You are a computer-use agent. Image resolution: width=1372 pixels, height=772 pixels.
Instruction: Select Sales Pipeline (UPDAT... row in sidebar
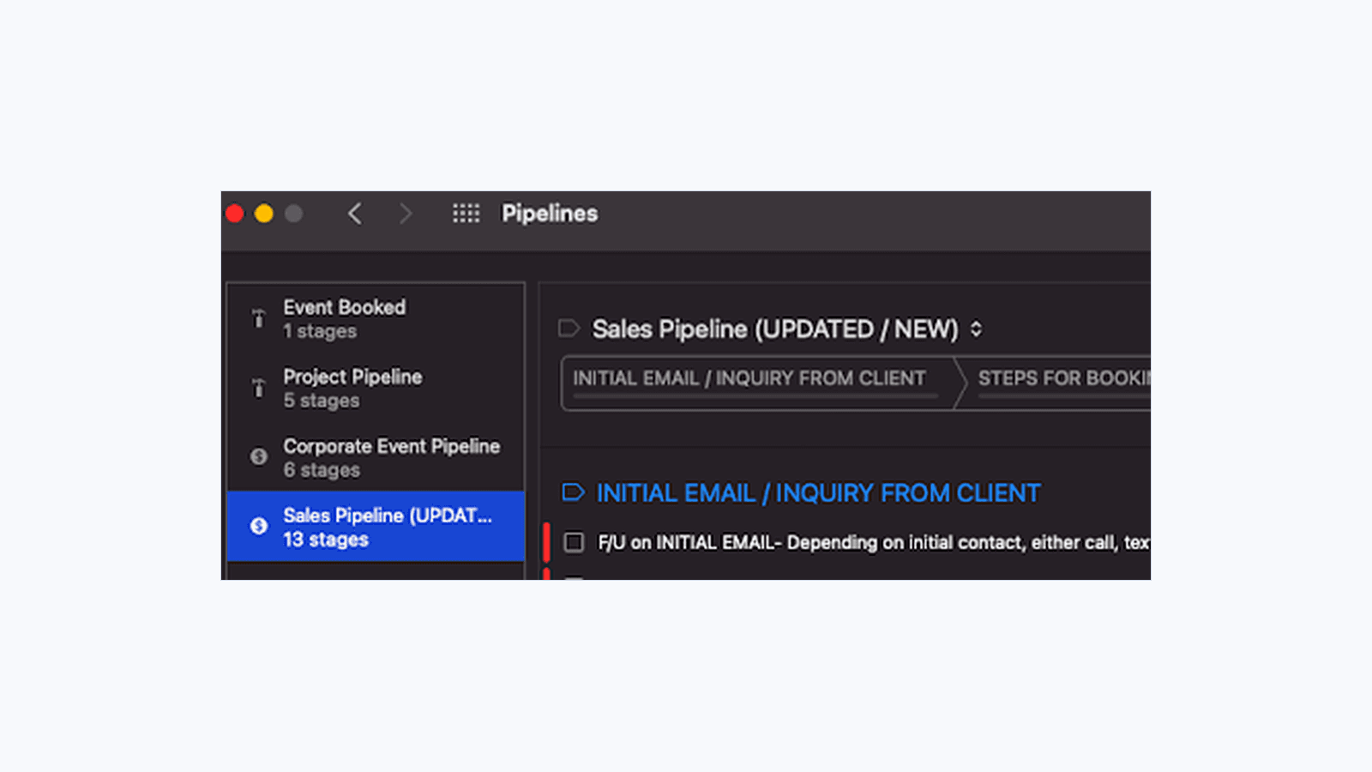(376, 527)
